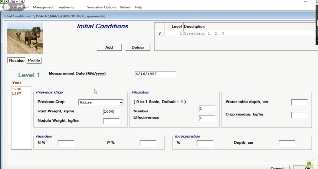Click the Incorporation Depth cm input field
Viewport: 318px width, 169px height.
pyautogui.click(x=287, y=143)
